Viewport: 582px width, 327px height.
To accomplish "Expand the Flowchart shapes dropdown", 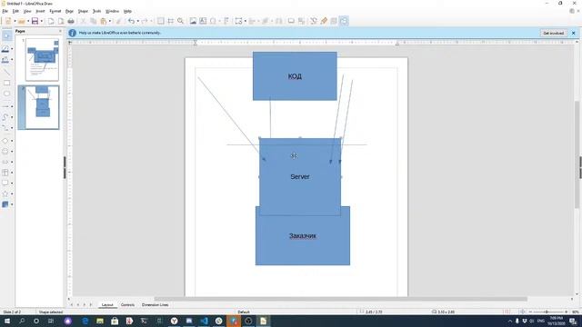I will pos(12,173).
